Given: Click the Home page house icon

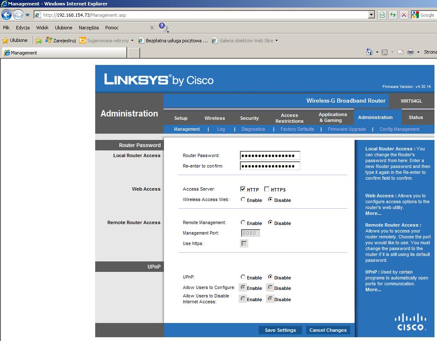Looking at the screenshot, I should point(369,52).
